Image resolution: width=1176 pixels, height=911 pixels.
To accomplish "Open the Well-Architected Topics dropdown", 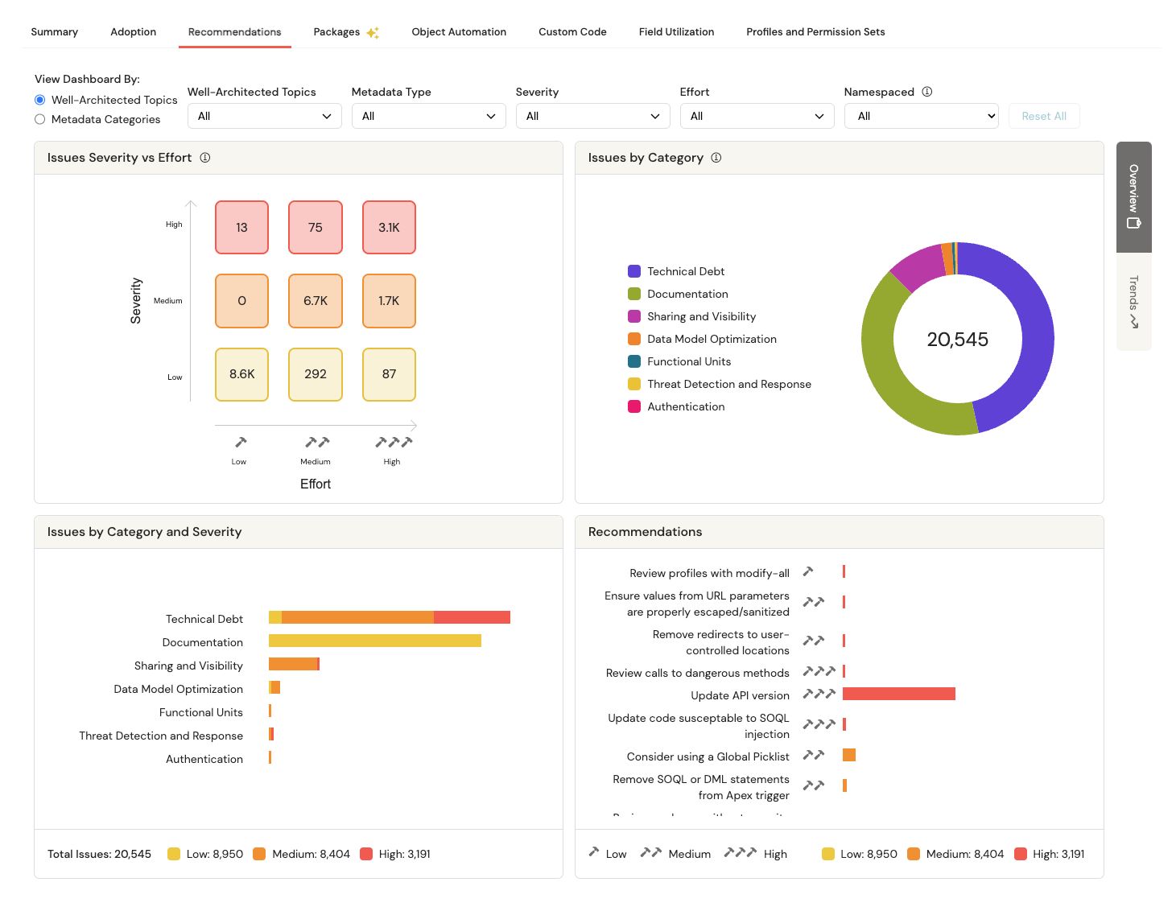I will tap(264, 116).
